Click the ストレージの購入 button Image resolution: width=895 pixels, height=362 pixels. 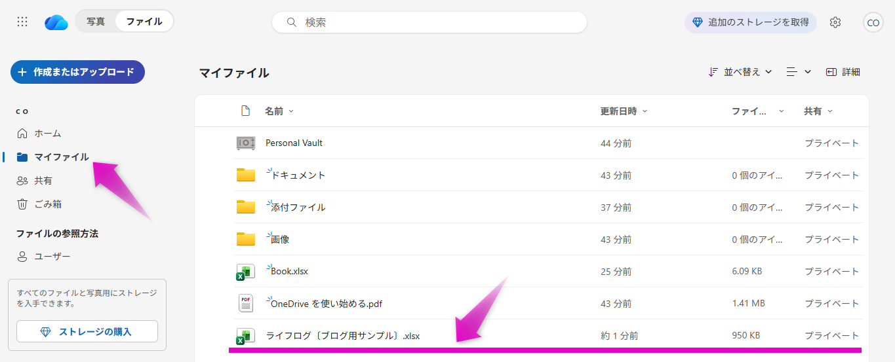pos(87,331)
